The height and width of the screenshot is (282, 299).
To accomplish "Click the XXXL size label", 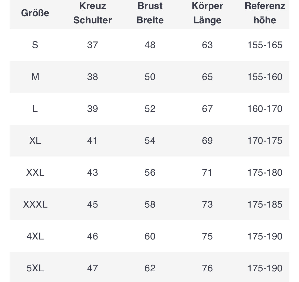I will tap(35, 204).
